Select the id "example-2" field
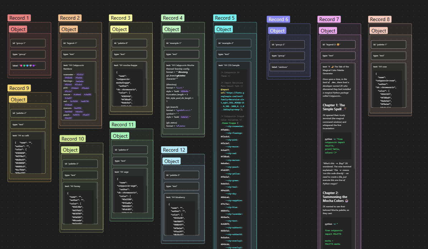428x249 pixels. tap(234, 43)
